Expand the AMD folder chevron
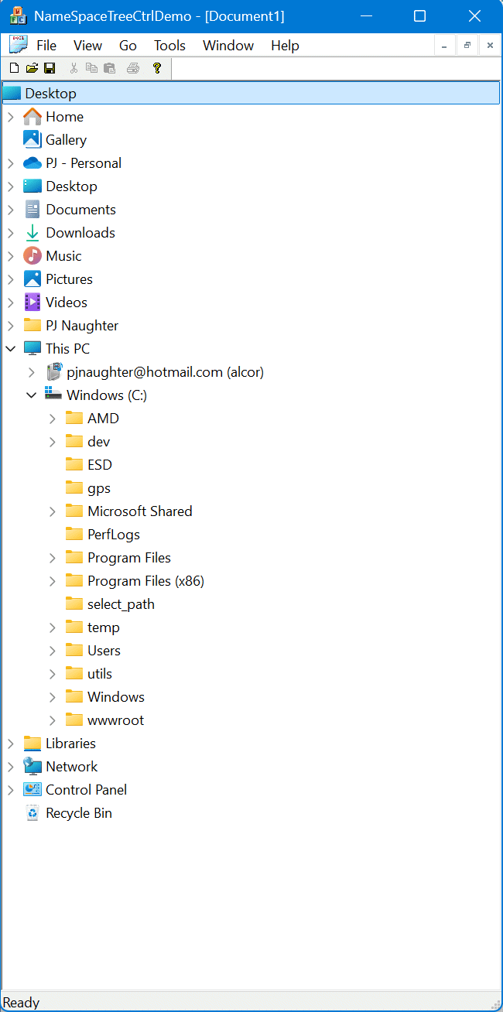This screenshot has width=503, height=1012. [53, 419]
